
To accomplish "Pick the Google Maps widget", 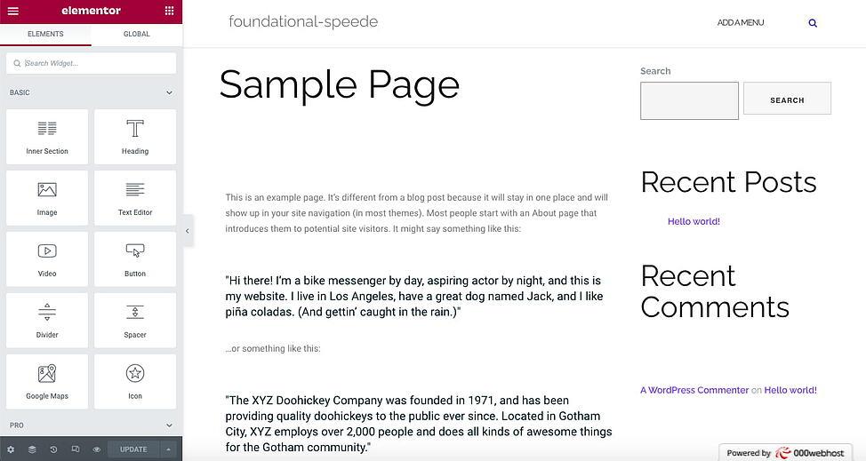I will (47, 381).
